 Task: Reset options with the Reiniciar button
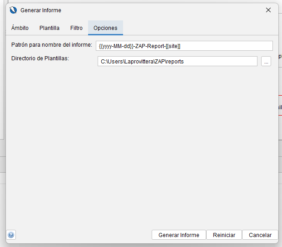point(224,235)
